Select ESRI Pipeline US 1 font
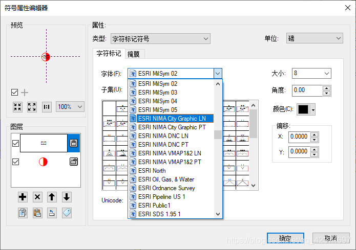The image size is (356, 250). pyautogui.click(x=171, y=196)
